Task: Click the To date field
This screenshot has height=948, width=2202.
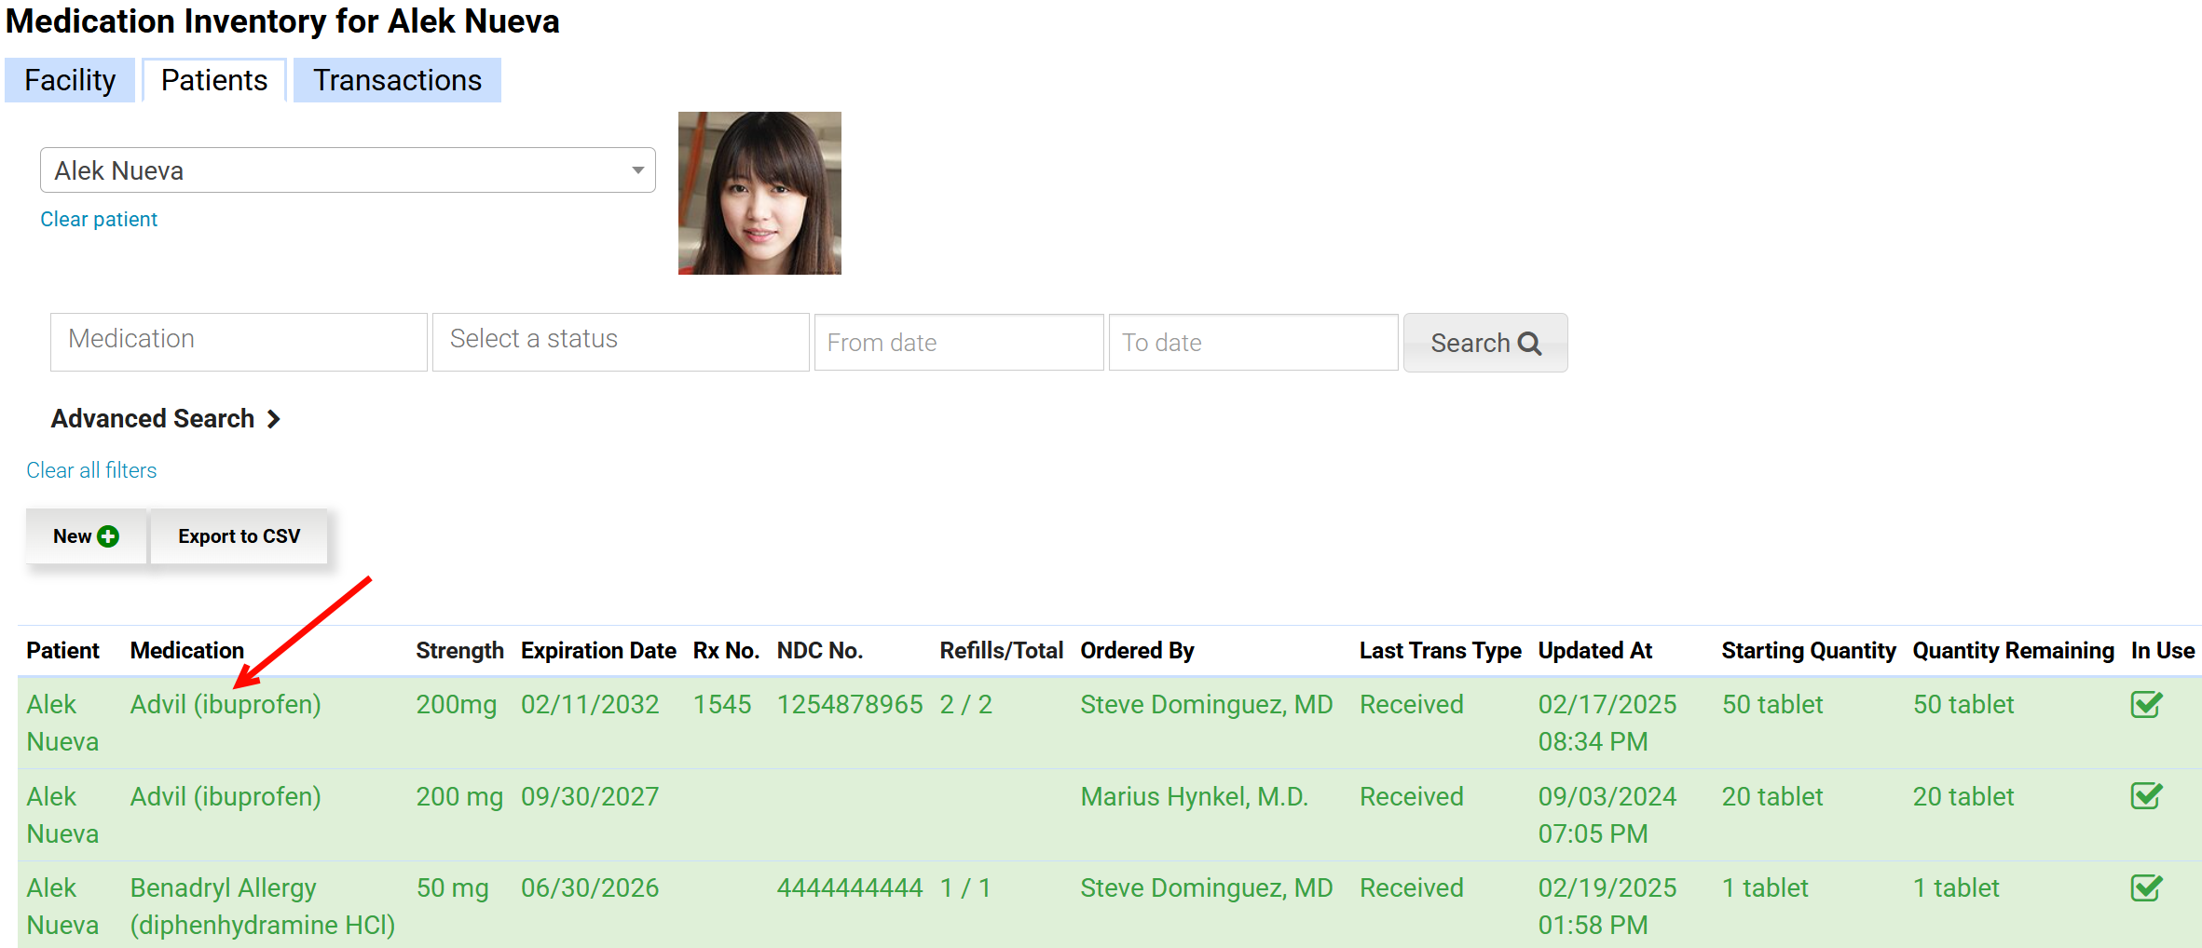Action: 1252,343
